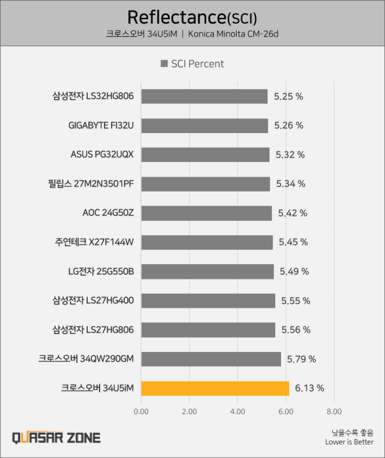The width and height of the screenshot is (385, 458).
Task: Select the orange 크로스오버 34U5iM bar
Action: pyautogui.click(x=215, y=389)
